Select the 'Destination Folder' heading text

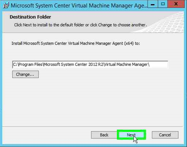[30, 17]
